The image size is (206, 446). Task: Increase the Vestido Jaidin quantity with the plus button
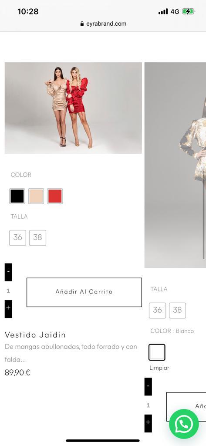coord(8,309)
